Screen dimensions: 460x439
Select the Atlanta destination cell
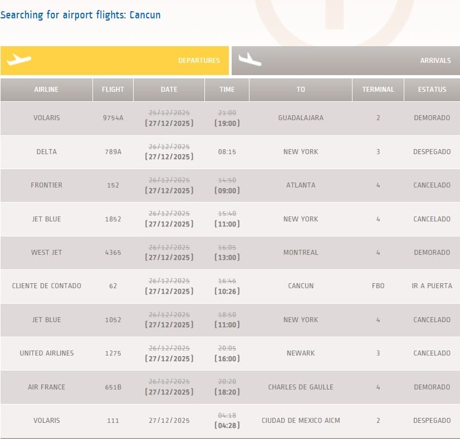(x=301, y=185)
